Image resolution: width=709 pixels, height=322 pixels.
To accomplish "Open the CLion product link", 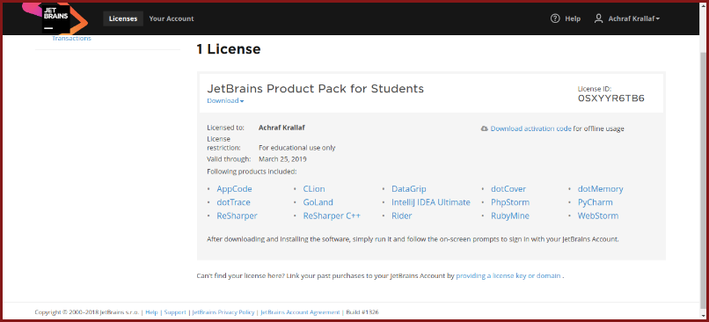I will pyautogui.click(x=314, y=189).
